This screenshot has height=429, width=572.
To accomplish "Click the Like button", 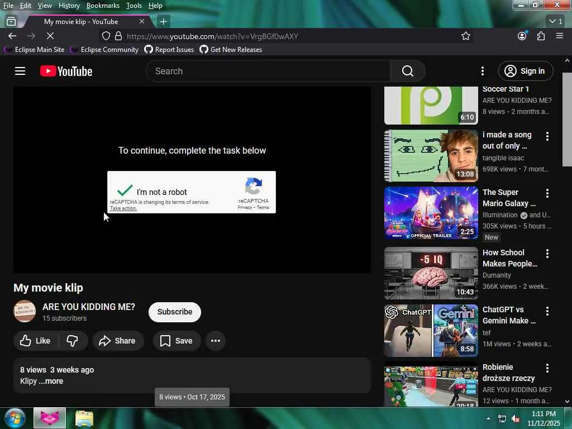I will pos(35,341).
